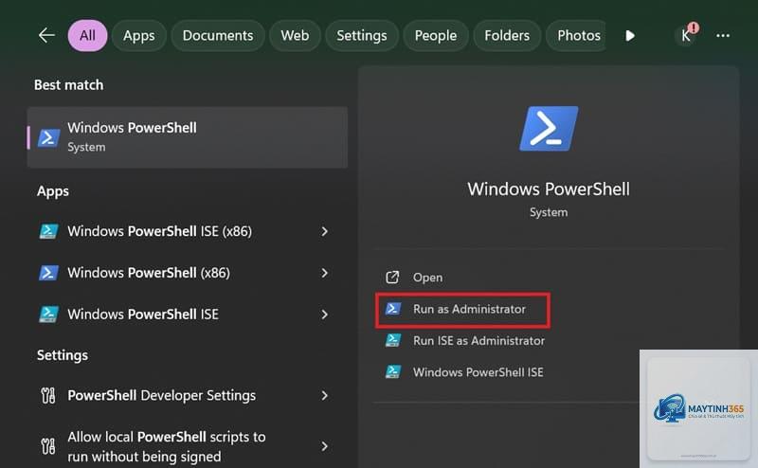The width and height of the screenshot is (758, 468).
Task: Click the Windows PowerShell ISE list icon
Action: pos(49,315)
